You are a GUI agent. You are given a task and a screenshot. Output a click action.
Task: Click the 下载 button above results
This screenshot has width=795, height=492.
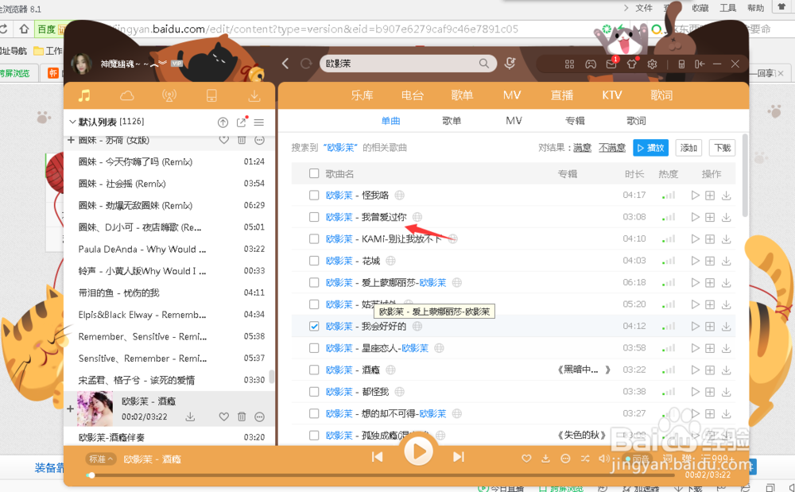coord(722,148)
